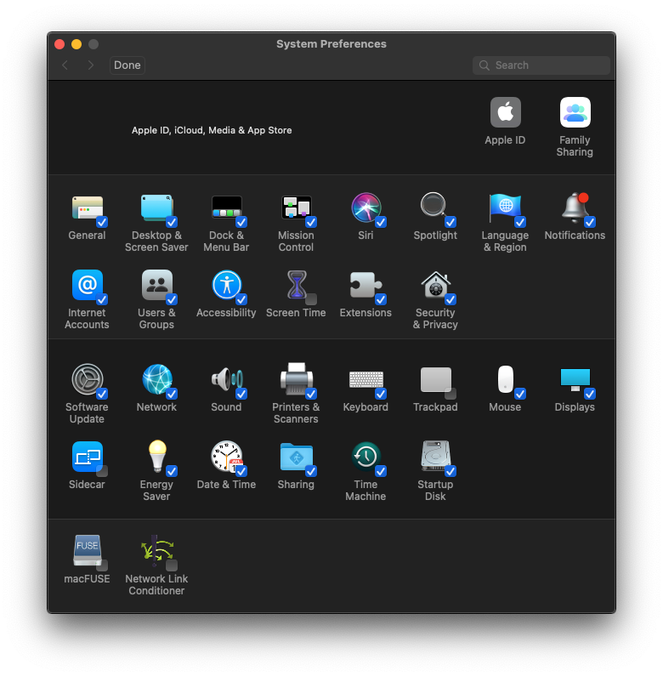Enable the macFUSE checkbox

pos(102,565)
